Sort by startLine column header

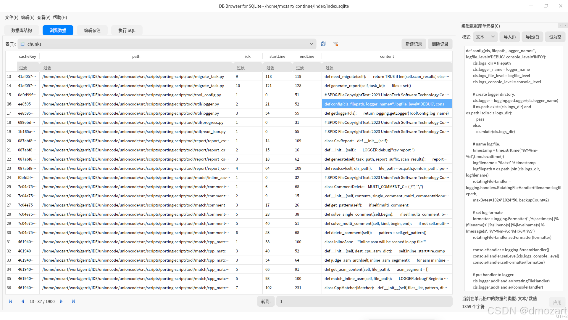pos(277,56)
